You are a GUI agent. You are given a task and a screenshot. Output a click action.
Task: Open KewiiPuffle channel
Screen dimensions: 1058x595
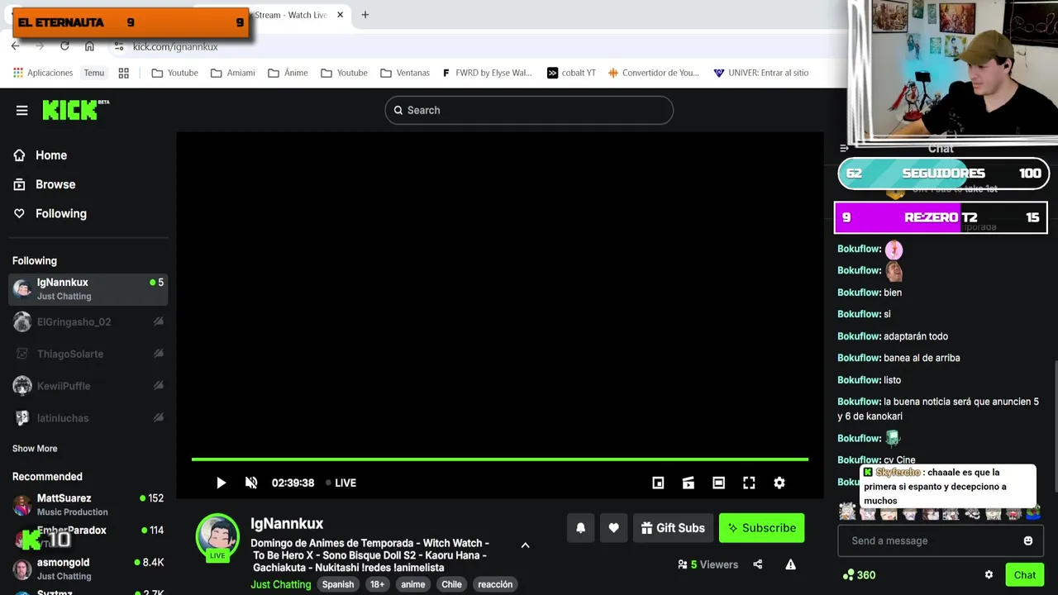pyautogui.click(x=88, y=386)
